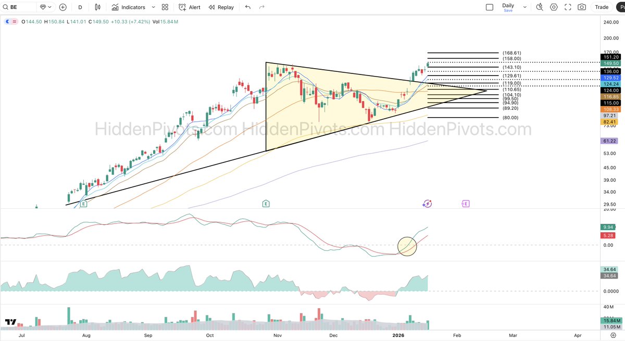Expand the manage layouts chevron

point(524,7)
